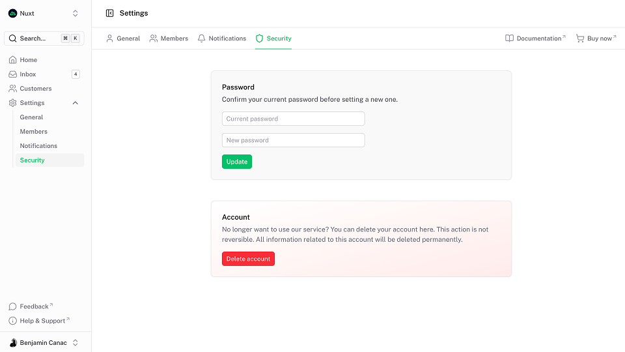
Task: Focus the New password field
Action: [293, 140]
